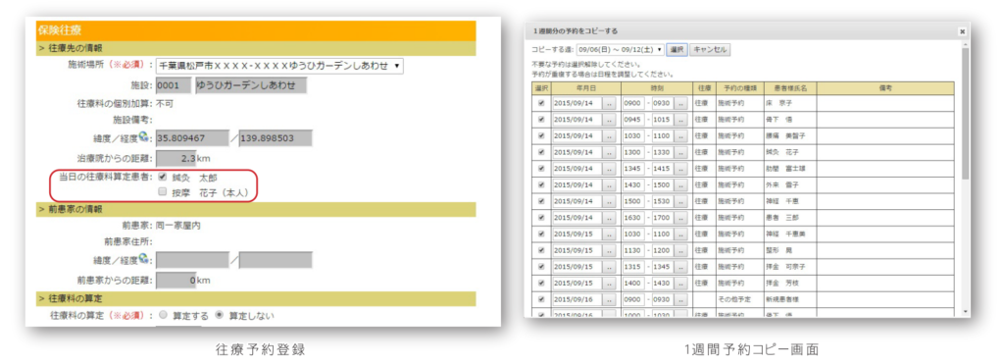Click facility name field ゆうひガーデンしあわせ

251,85
